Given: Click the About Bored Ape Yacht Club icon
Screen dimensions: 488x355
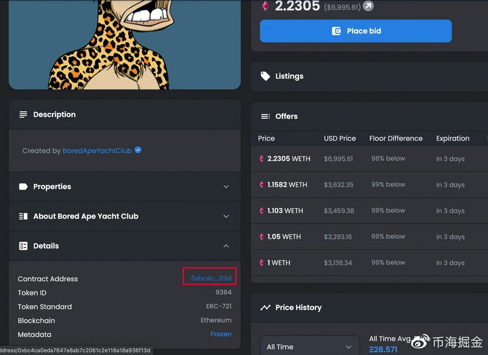Looking at the screenshot, I should 23,216.
